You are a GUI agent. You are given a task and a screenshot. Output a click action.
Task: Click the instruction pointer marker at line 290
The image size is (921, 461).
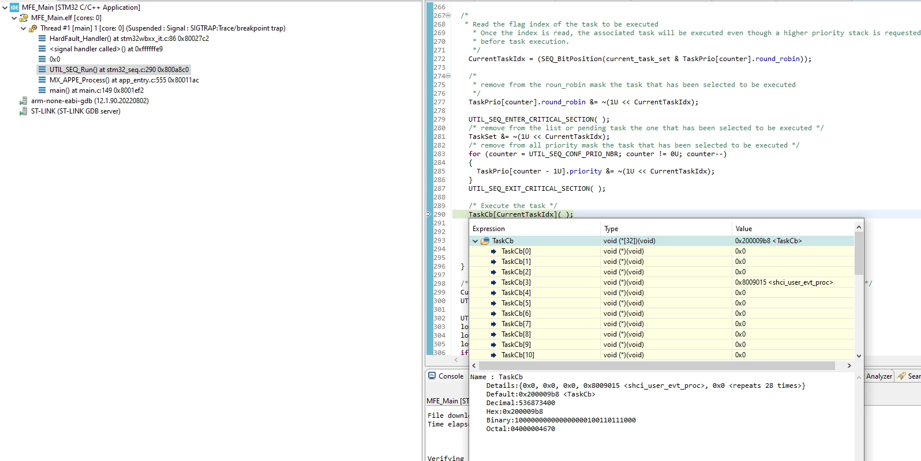429,214
